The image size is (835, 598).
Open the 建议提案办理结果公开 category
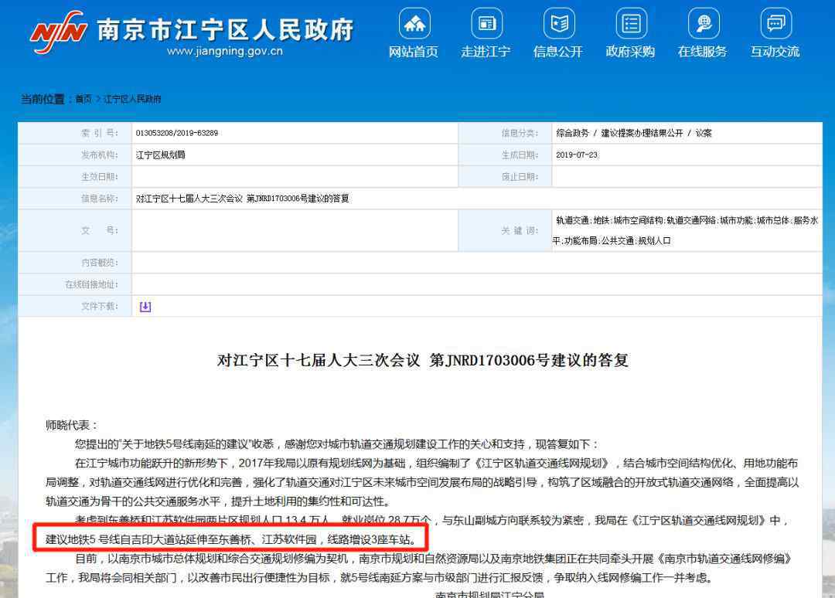(x=642, y=133)
